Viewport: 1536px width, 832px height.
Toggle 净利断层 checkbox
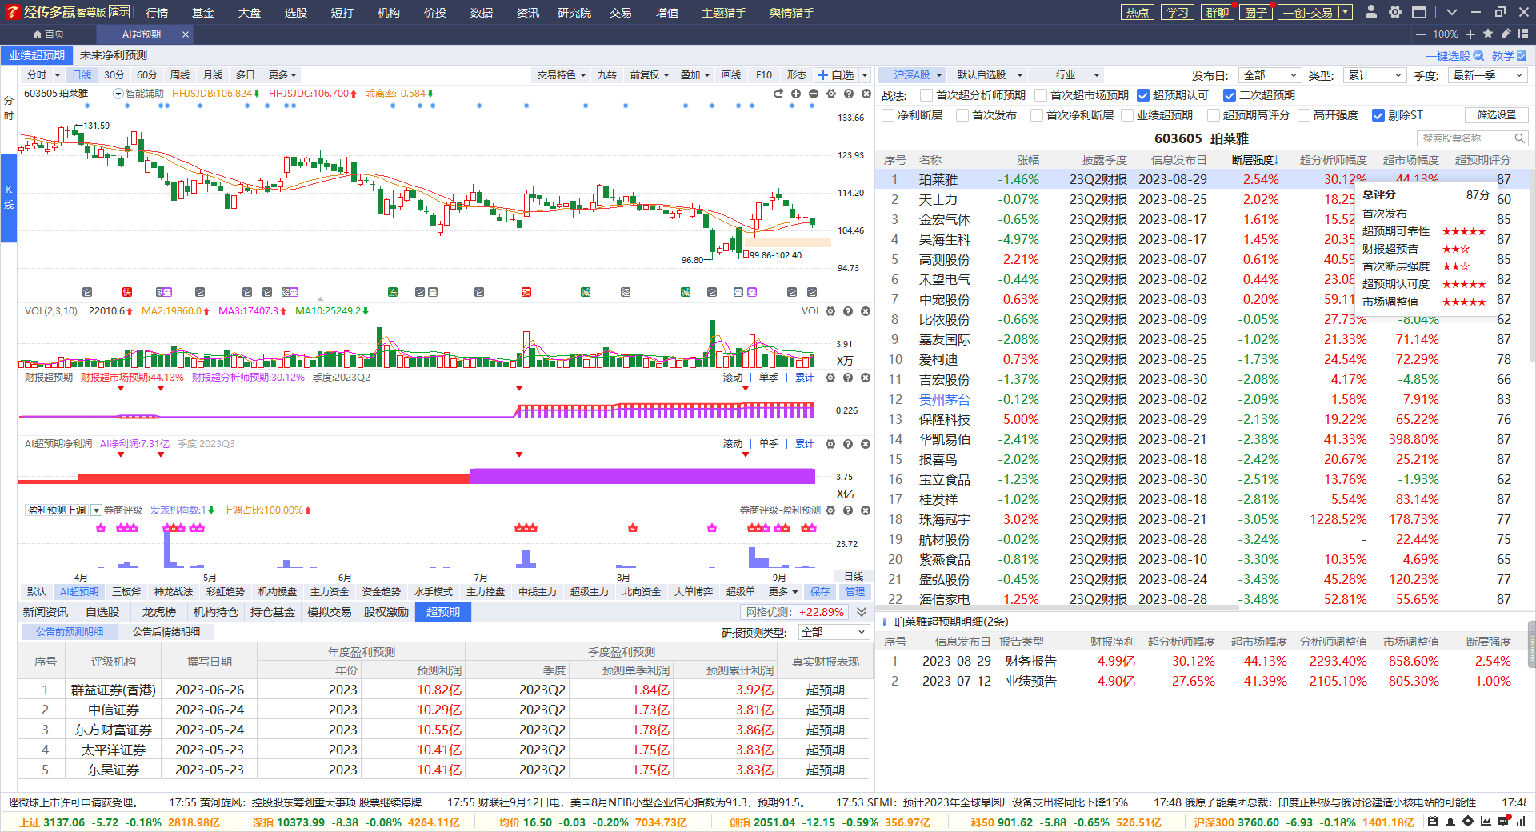point(888,115)
